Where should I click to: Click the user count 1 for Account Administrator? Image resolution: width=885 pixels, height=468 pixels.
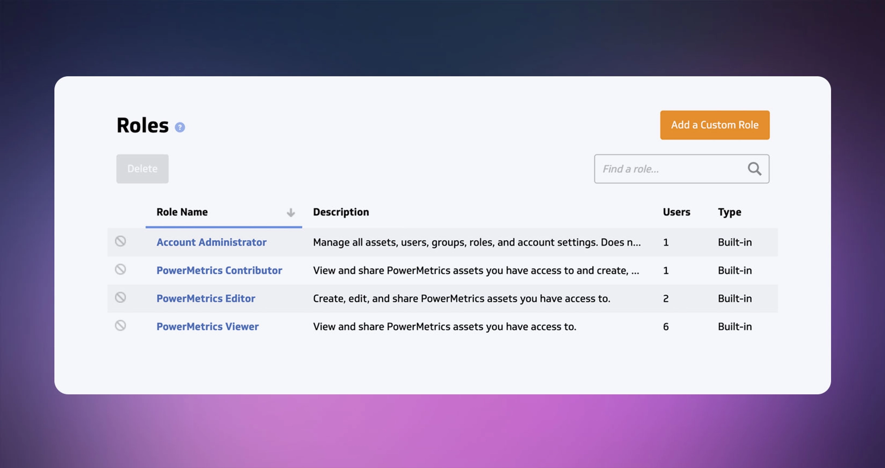pos(666,243)
